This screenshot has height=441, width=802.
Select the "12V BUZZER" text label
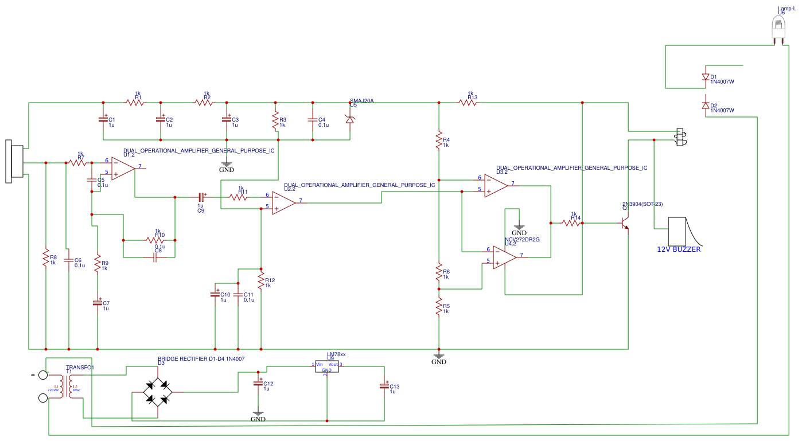678,249
